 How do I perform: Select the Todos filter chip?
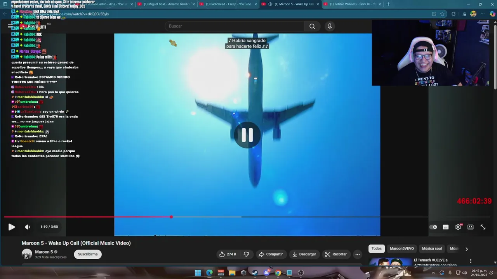point(377,249)
